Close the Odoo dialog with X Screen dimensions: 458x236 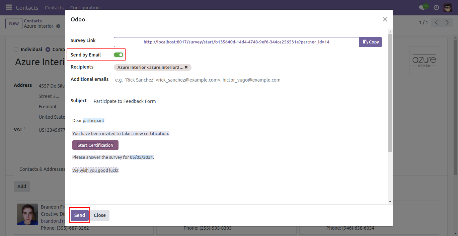(x=385, y=19)
